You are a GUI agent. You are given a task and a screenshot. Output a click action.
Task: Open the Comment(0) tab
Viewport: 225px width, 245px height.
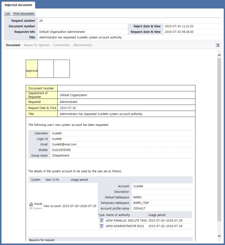tap(61, 45)
